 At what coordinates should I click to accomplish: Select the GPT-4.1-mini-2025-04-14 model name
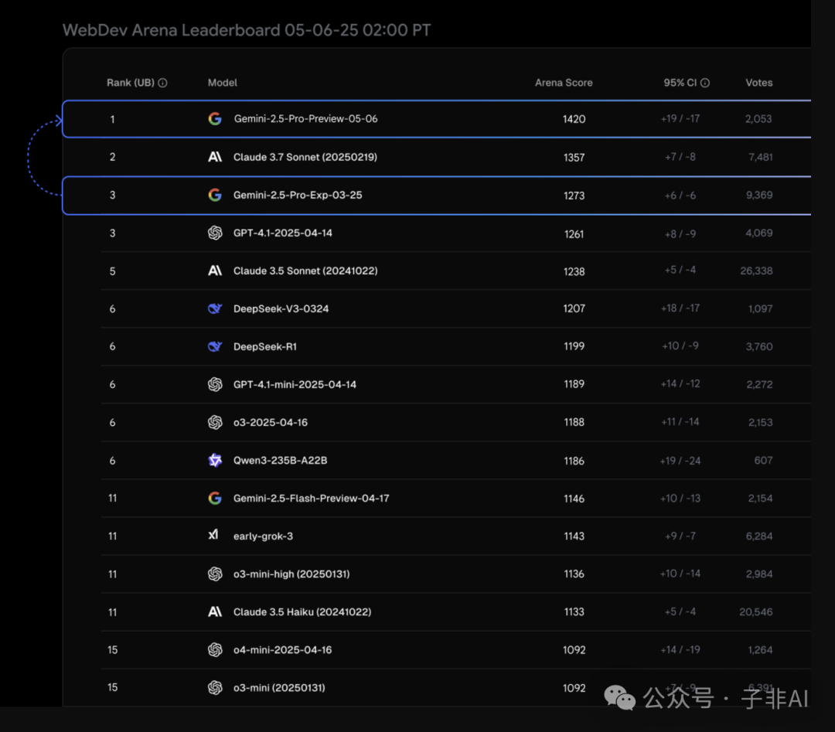295,384
